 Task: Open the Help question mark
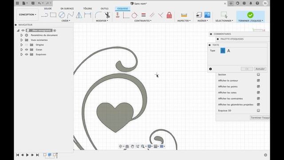(x=257, y=3)
